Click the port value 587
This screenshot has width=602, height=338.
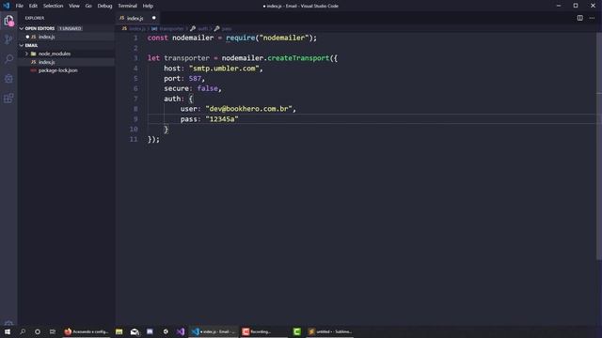(x=195, y=79)
